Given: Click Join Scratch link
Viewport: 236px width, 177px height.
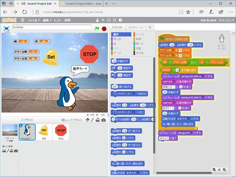Looking at the screenshot, I should click(208, 20).
